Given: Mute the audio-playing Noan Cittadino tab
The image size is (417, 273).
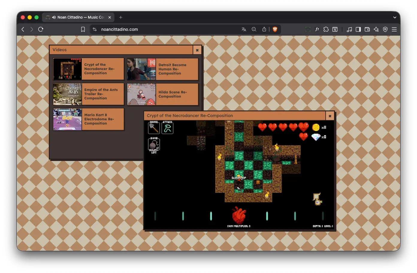Looking at the screenshot, I should point(54,17).
